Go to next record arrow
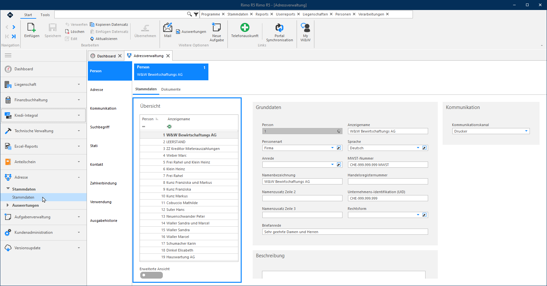This screenshot has height=286, width=547. coord(14,27)
